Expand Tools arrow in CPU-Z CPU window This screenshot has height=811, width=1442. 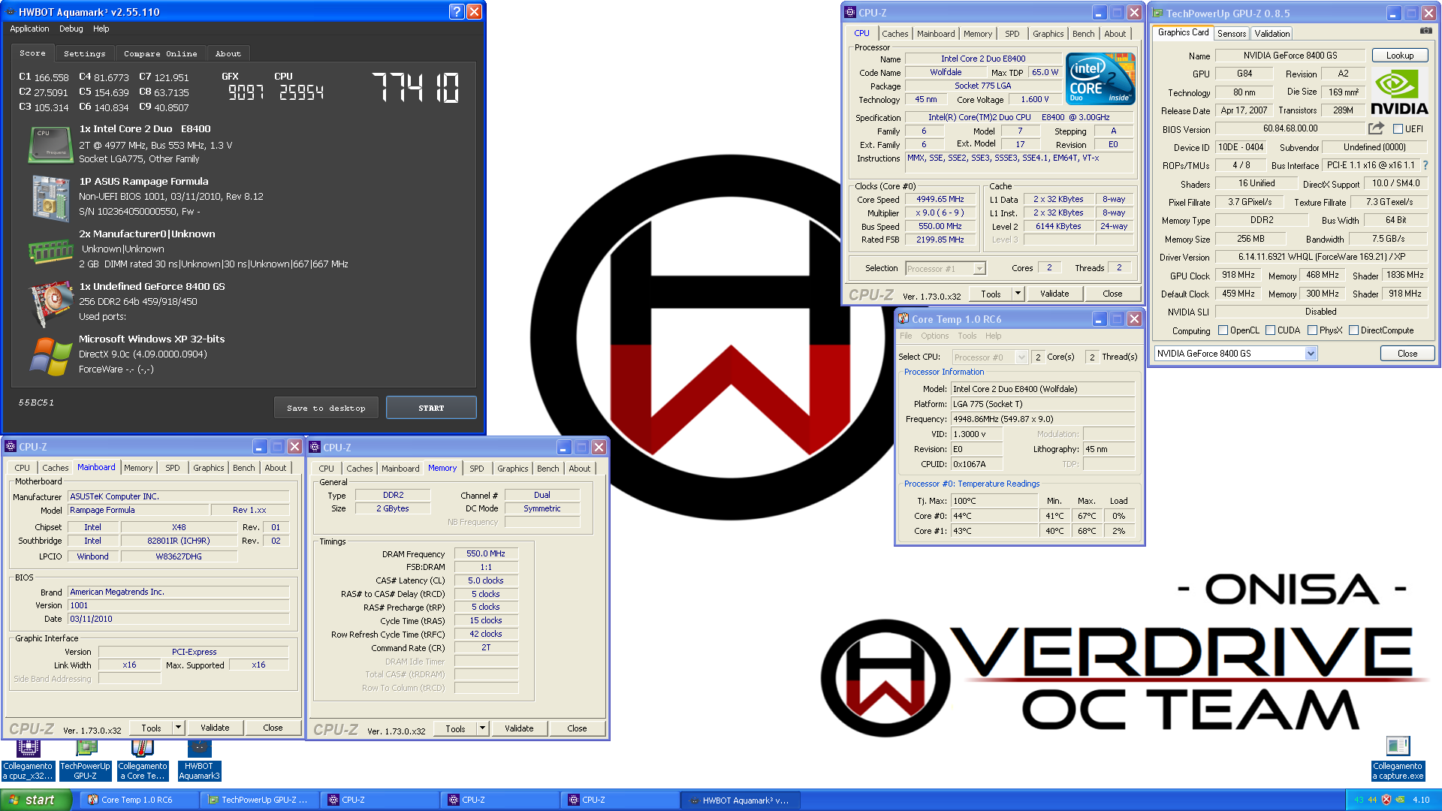pyautogui.click(x=1018, y=294)
